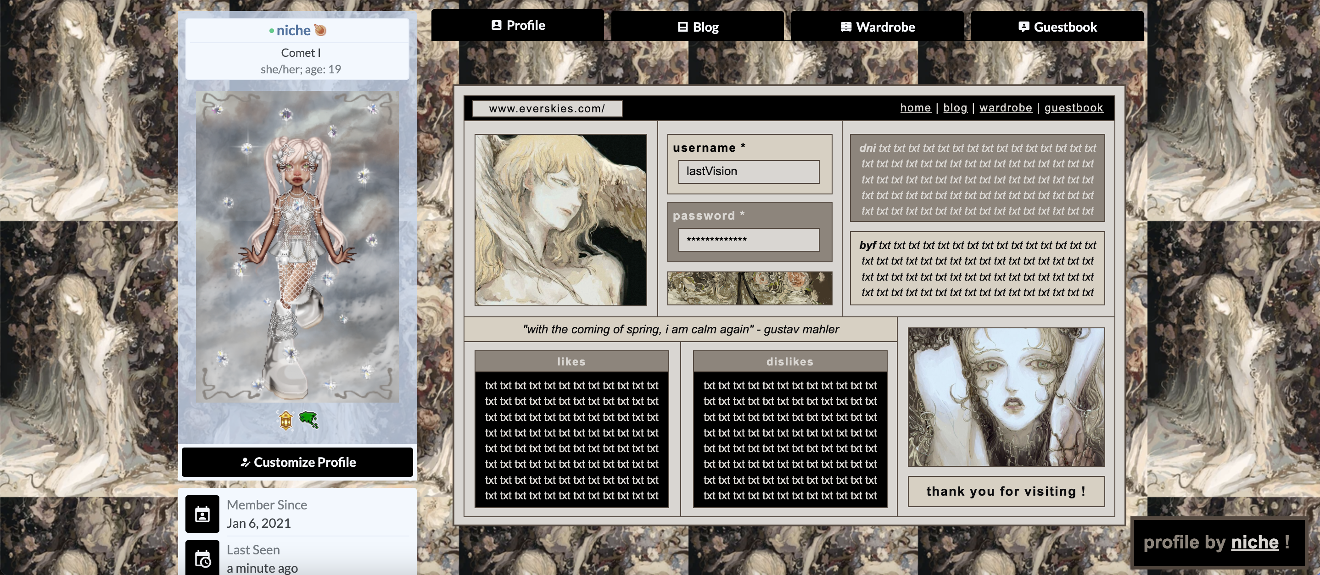Click the 'thank you for visiting !' box
Image resolution: width=1320 pixels, height=575 pixels.
[1006, 491]
